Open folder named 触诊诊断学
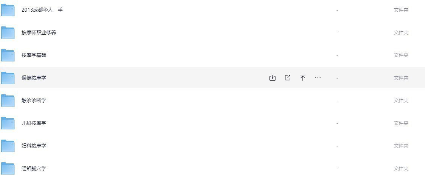425x180 pixels. point(34,100)
